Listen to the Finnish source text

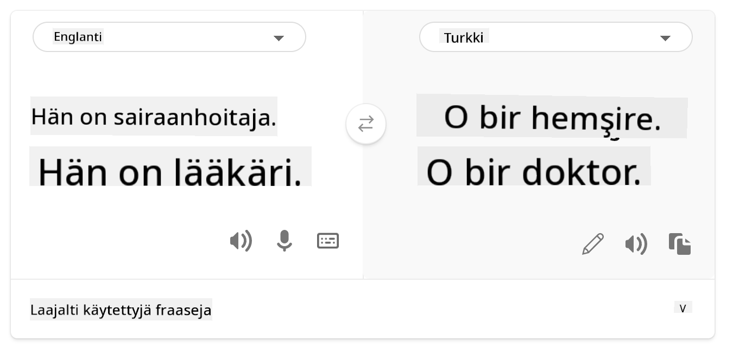tap(241, 241)
